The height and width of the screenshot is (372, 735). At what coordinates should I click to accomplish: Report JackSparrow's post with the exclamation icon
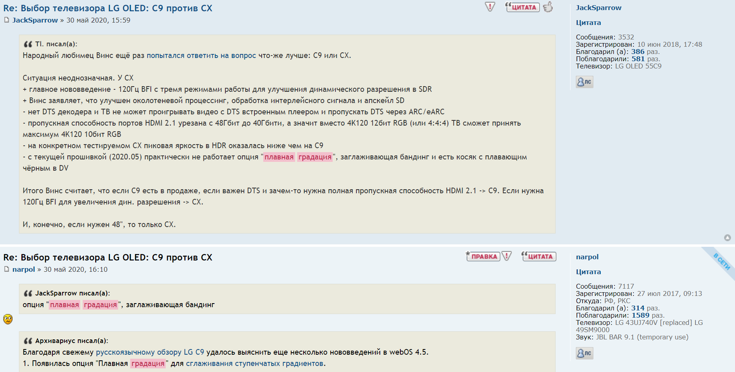pos(490,7)
